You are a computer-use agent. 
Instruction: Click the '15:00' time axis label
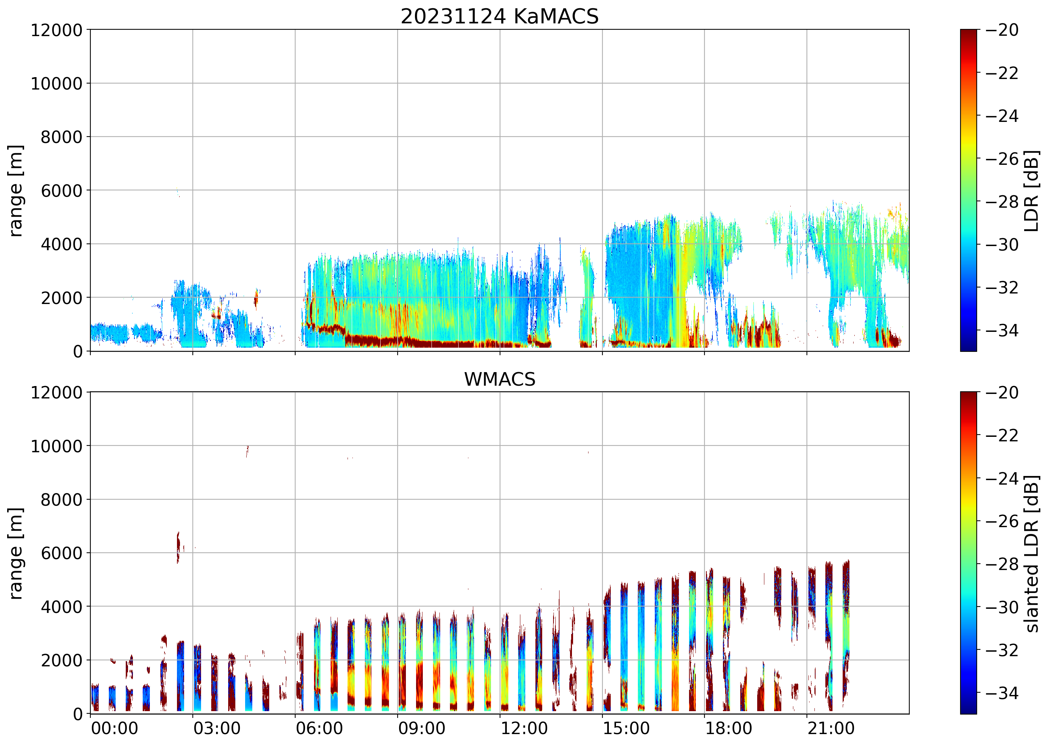(x=626, y=728)
